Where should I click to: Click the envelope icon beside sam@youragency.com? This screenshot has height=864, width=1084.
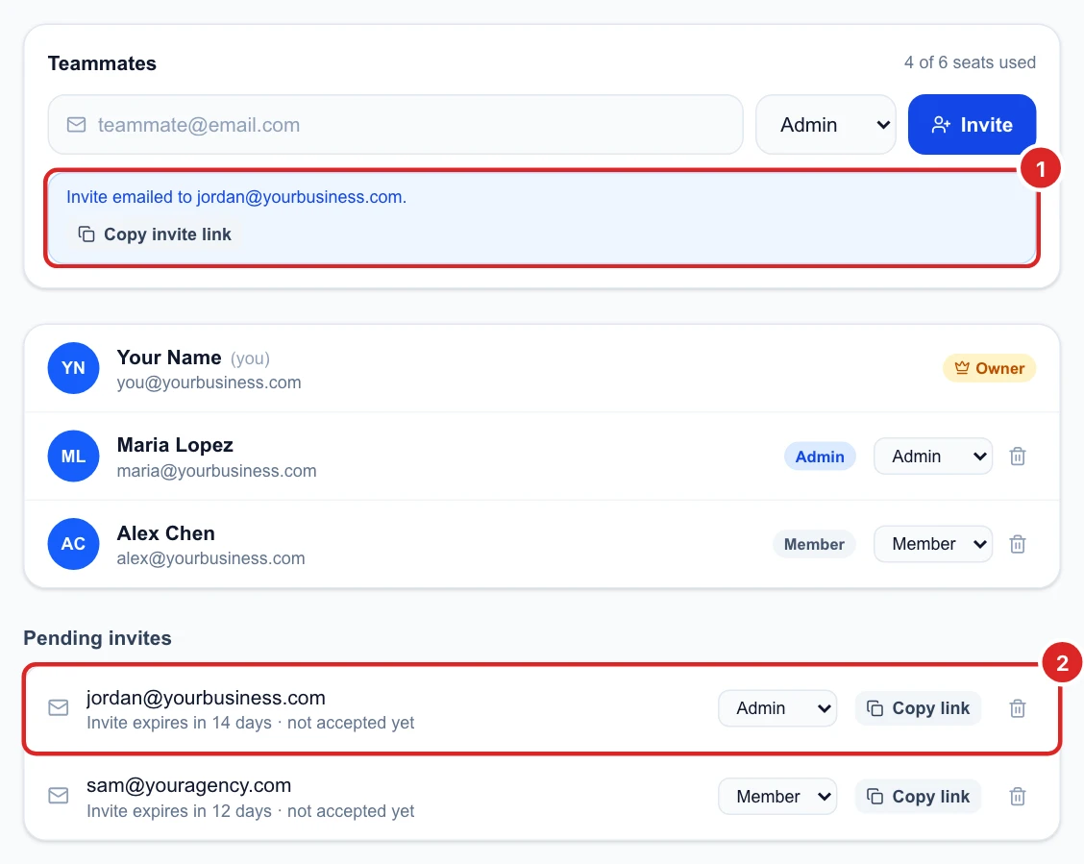click(58, 796)
